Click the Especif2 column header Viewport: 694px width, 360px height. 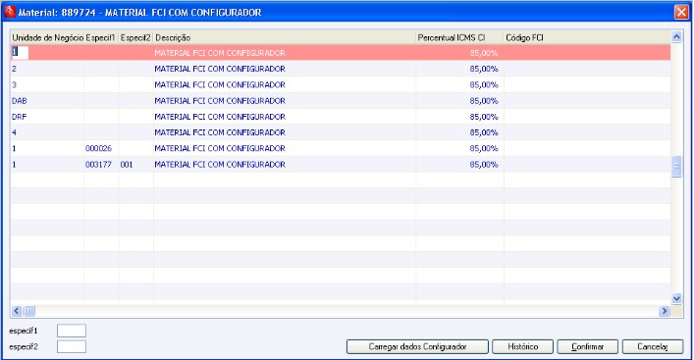pyautogui.click(x=135, y=37)
